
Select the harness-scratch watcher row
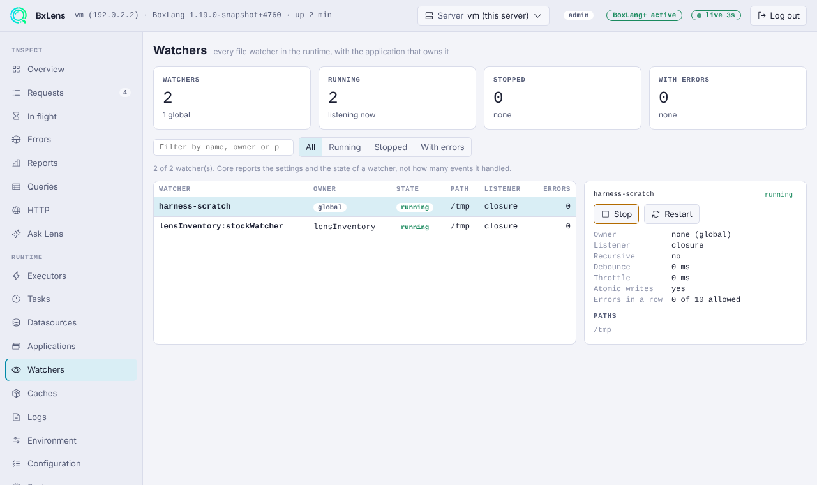364,207
